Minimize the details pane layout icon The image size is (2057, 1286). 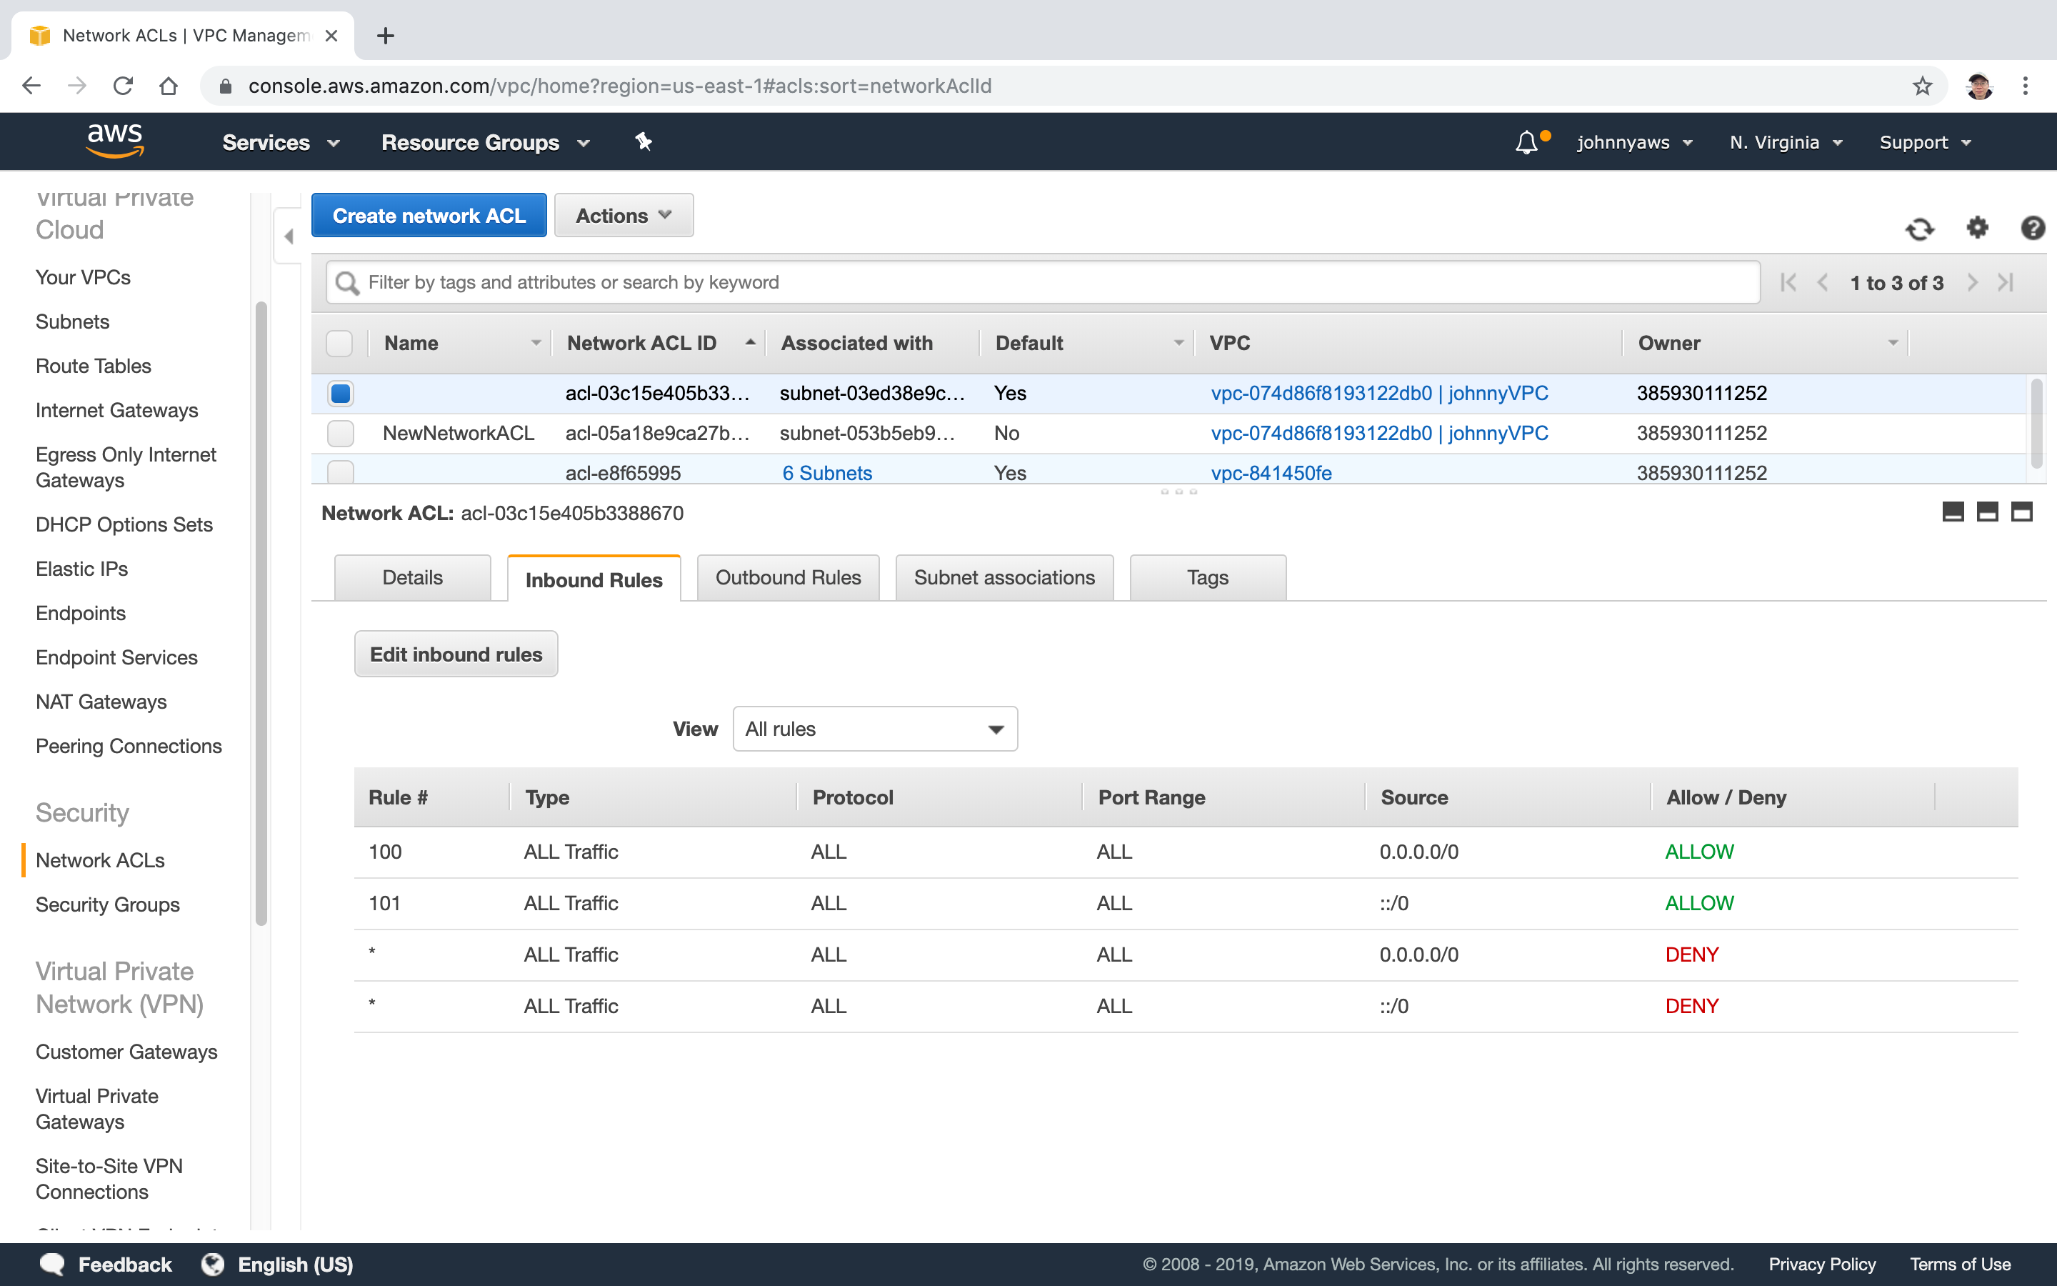click(1953, 511)
